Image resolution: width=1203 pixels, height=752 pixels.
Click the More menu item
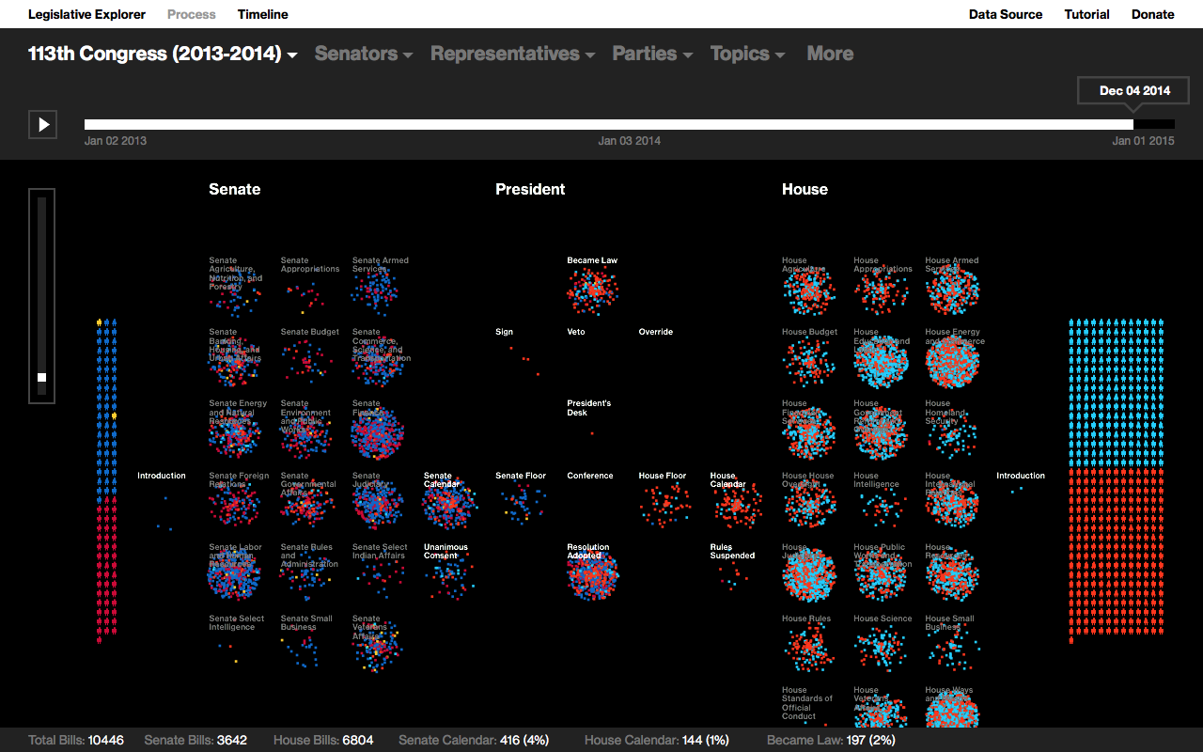[x=830, y=54]
